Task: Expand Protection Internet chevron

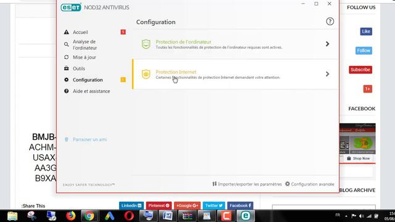Action: [x=327, y=74]
